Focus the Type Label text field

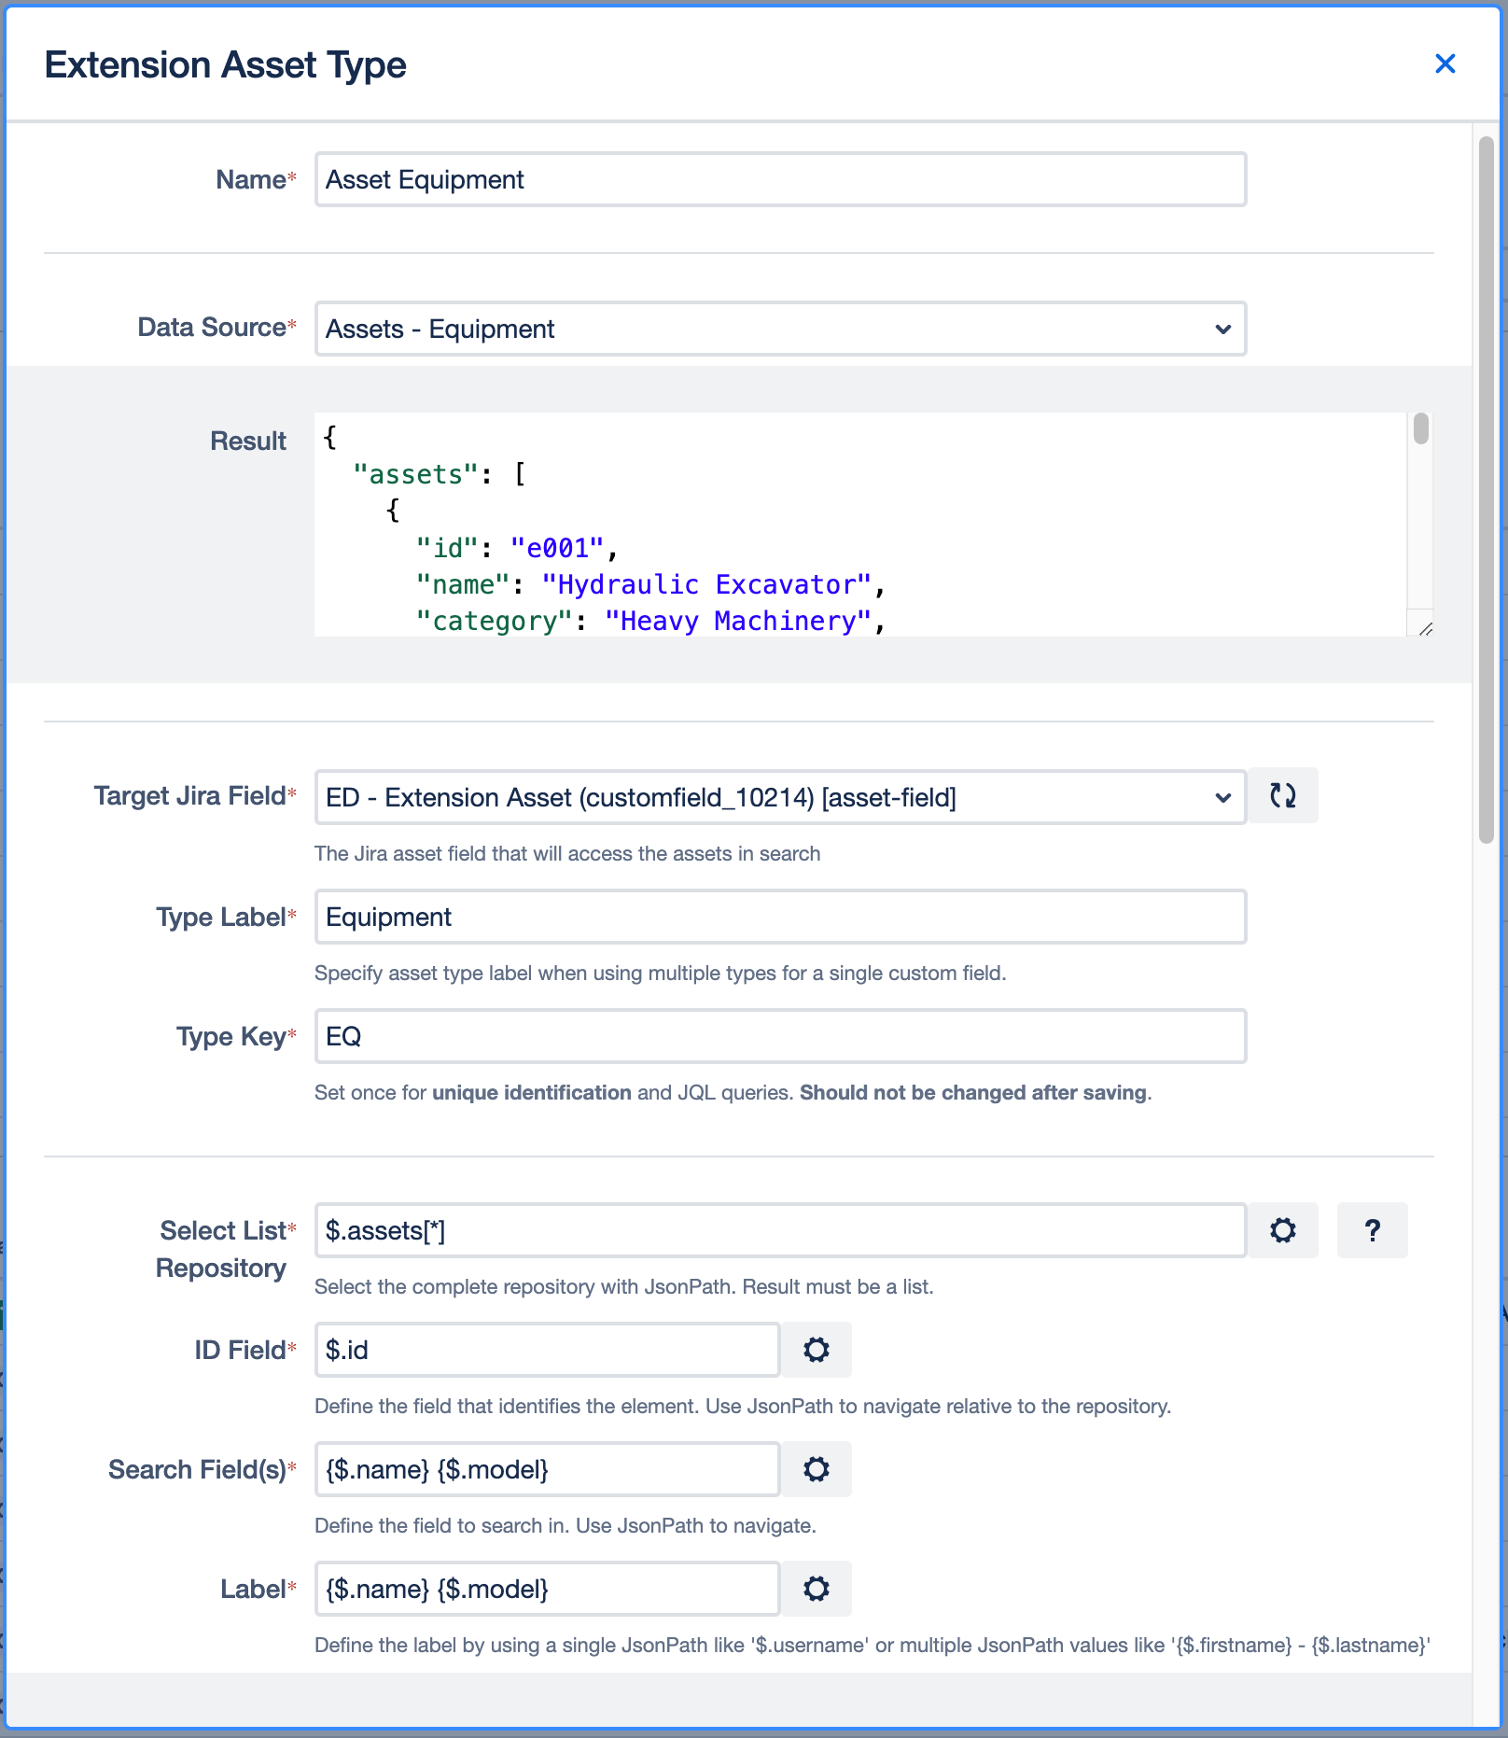click(780, 917)
